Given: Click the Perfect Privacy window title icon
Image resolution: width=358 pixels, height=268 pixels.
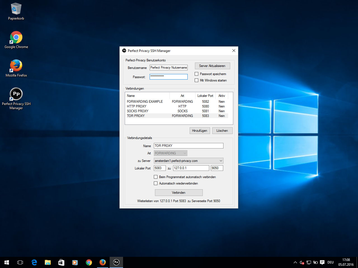Looking at the screenshot, I should [x=124, y=51].
